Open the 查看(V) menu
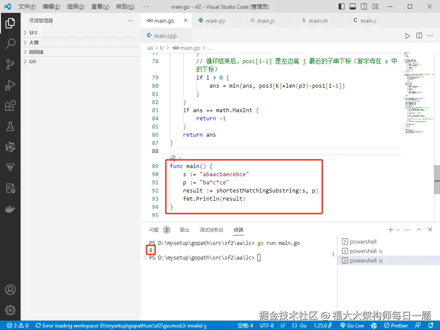 (100, 6)
